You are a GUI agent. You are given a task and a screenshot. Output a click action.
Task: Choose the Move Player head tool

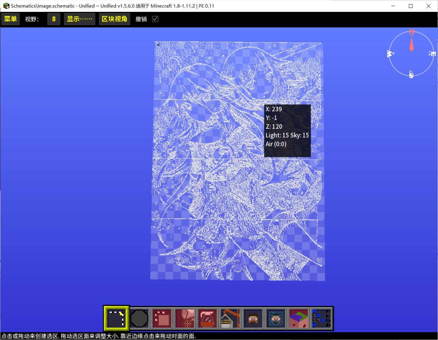click(x=253, y=318)
